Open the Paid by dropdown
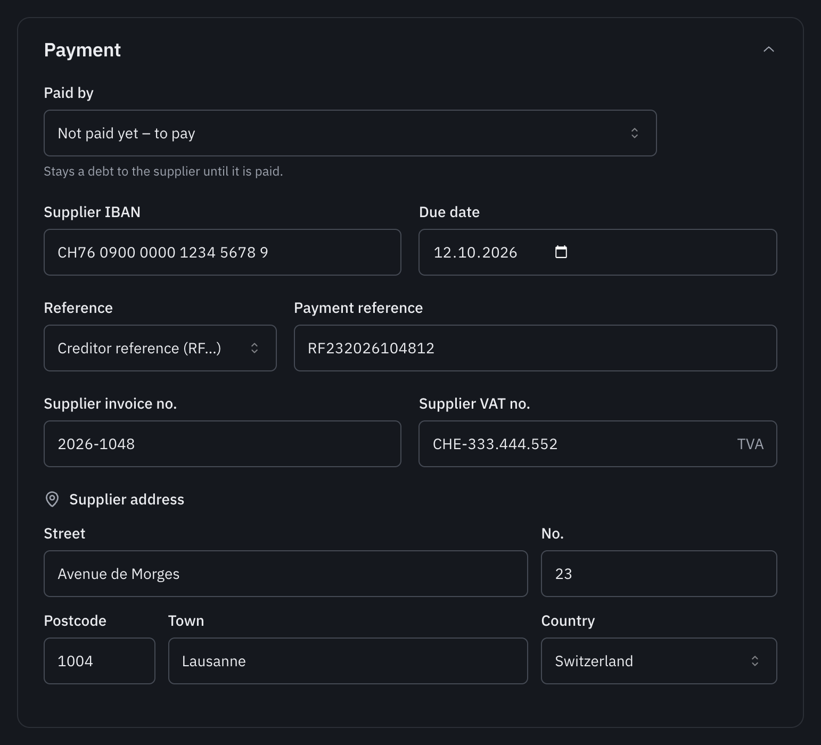 (x=350, y=133)
